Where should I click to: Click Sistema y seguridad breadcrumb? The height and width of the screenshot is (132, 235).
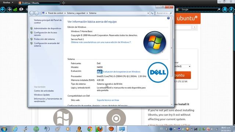click(x=76, y=13)
